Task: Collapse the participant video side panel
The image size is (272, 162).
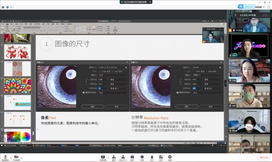Action: coord(226,83)
